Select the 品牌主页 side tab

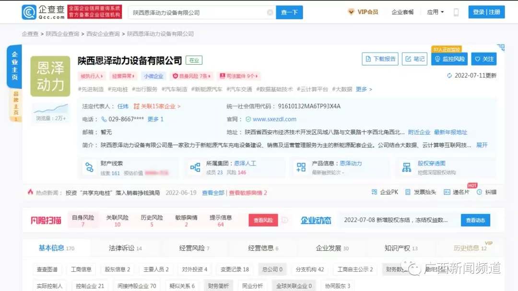pyautogui.click(x=15, y=105)
